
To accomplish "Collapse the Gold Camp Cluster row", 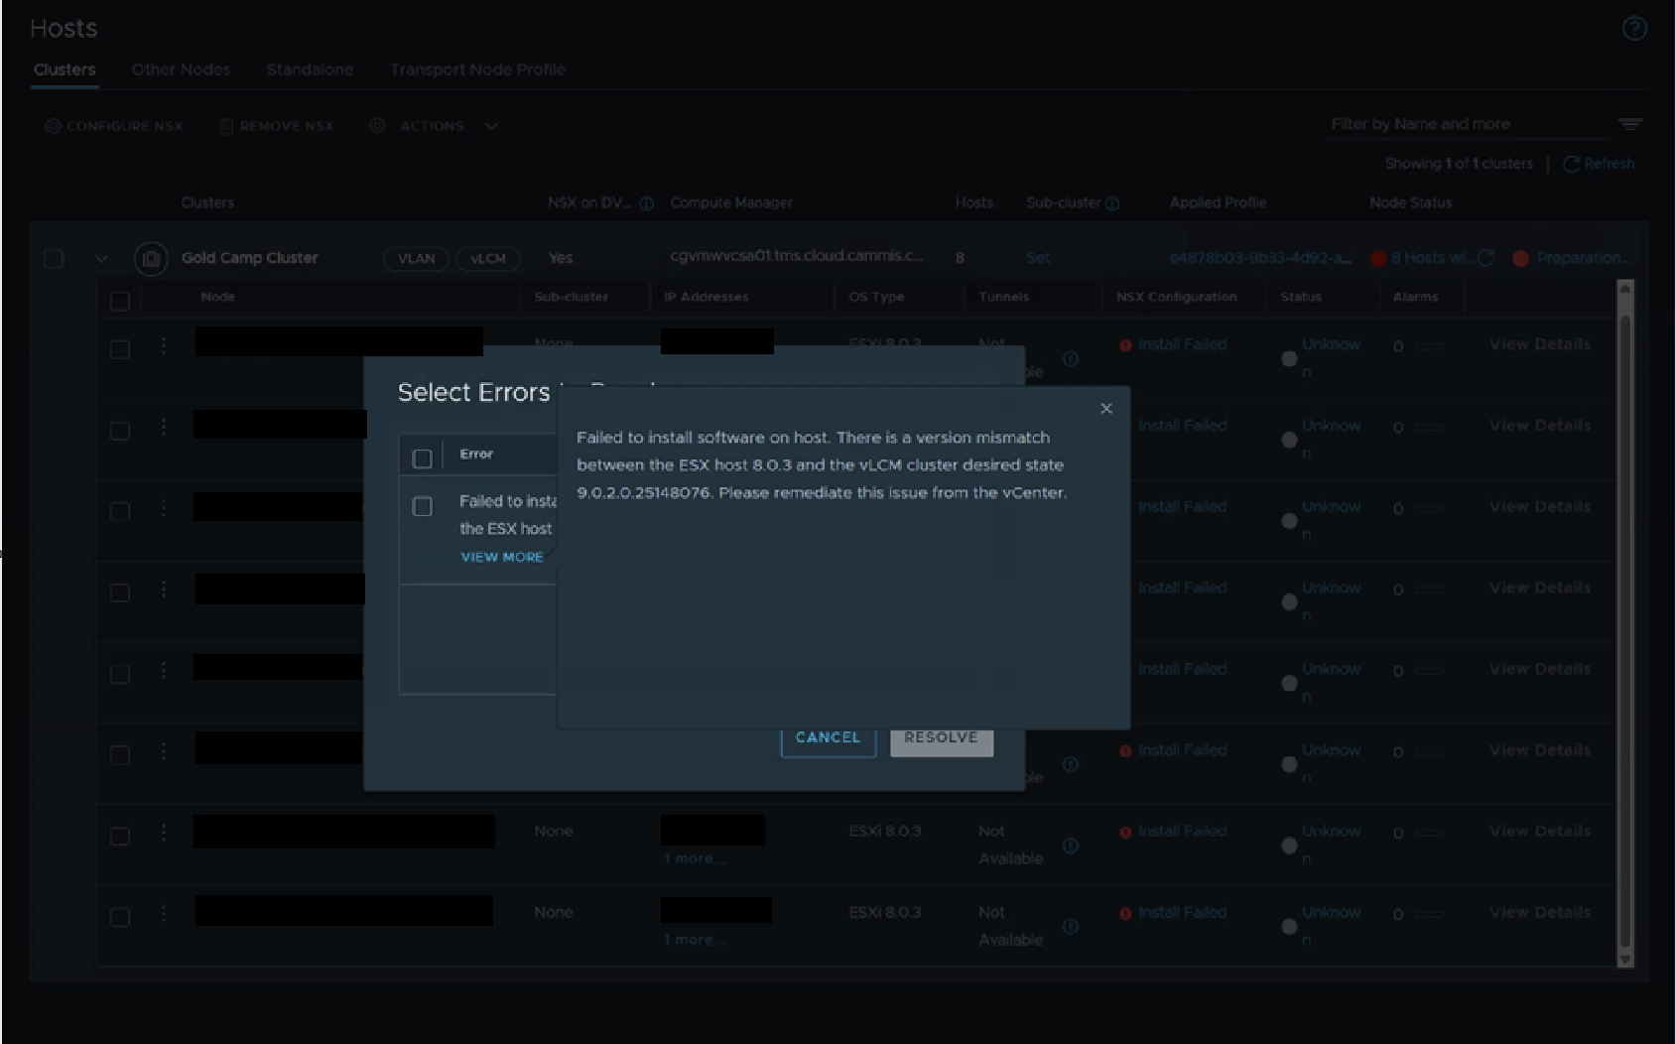I will pyautogui.click(x=101, y=258).
